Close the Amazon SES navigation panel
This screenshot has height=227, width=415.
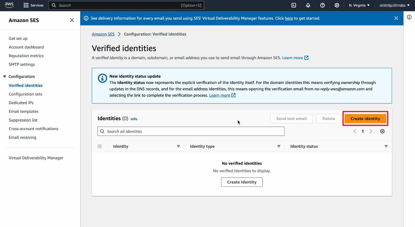(72, 20)
